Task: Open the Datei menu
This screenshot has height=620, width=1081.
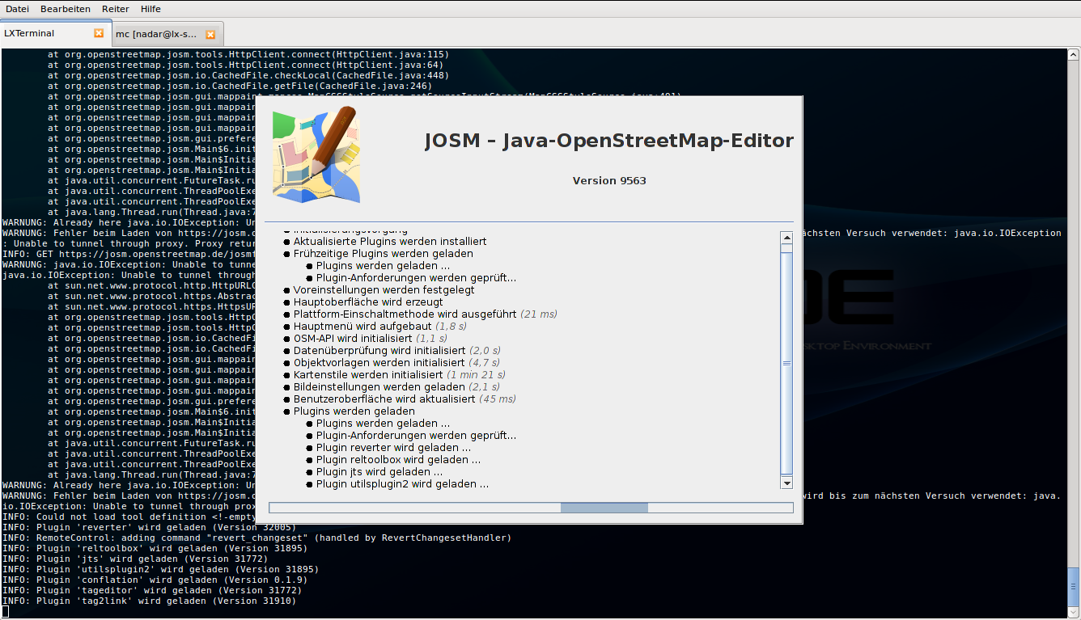Action: (x=17, y=9)
